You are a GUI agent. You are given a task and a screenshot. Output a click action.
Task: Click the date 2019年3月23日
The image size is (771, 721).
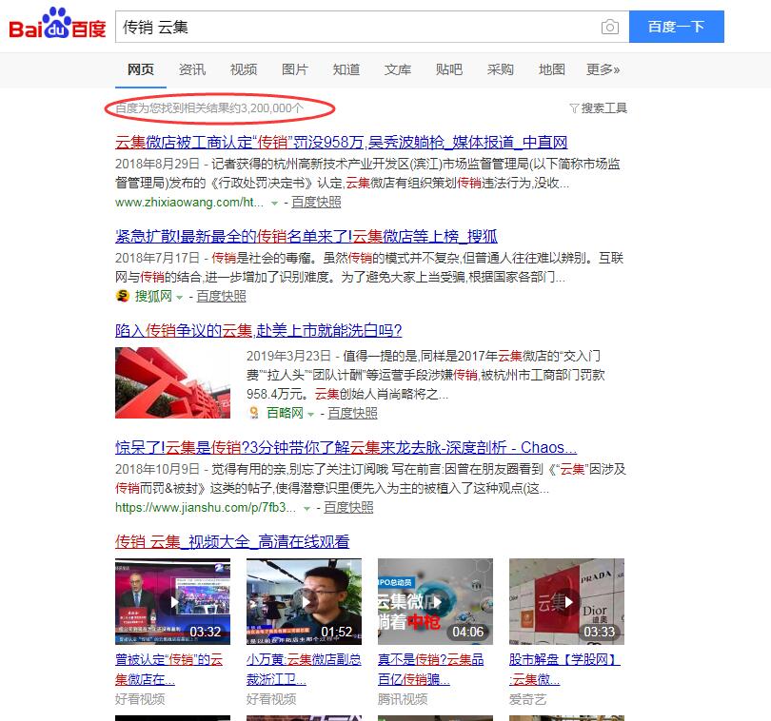[x=288, y=356]
